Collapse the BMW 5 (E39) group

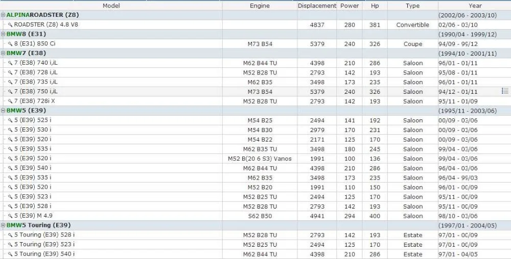(3, 111)
